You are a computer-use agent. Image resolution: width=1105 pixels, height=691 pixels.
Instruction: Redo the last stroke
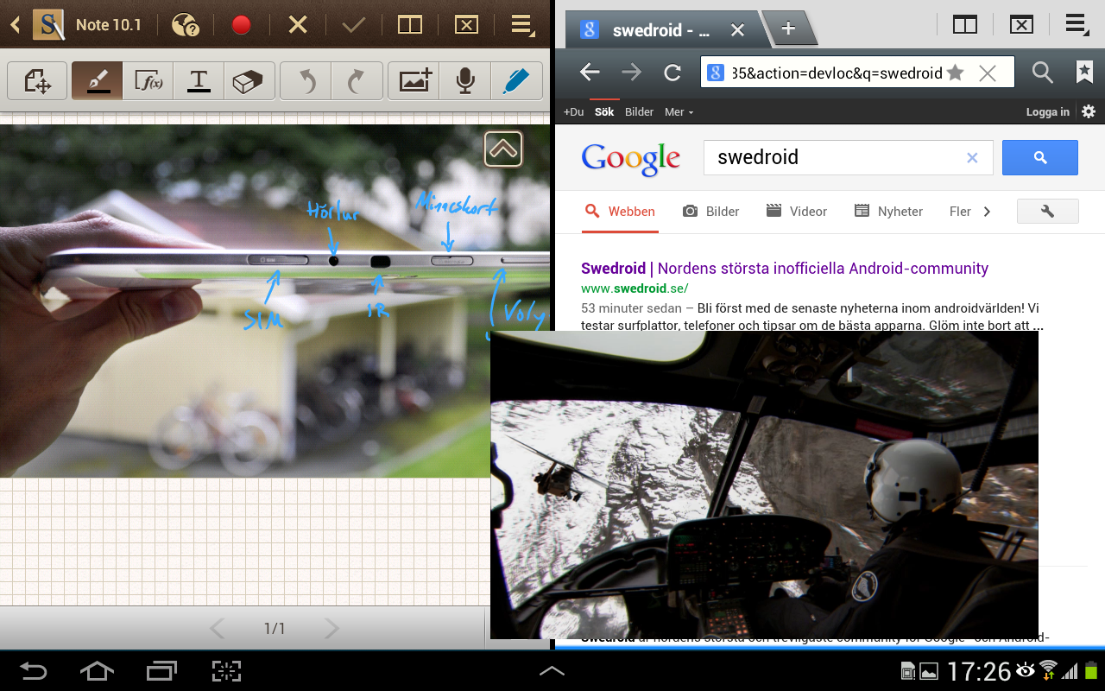tap(357, 82)
